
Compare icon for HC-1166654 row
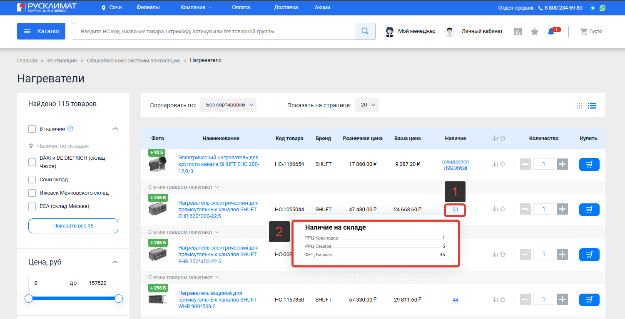(x=495, y=164)
